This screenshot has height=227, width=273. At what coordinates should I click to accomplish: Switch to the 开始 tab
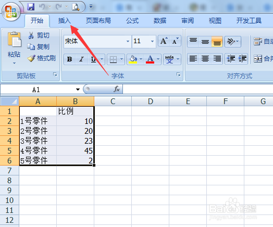[x=37, y=21]
